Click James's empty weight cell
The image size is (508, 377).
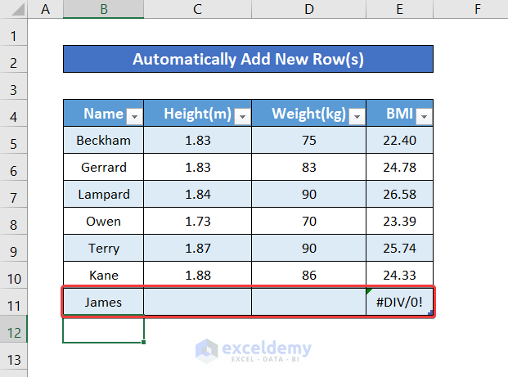[x=309, y=302]
